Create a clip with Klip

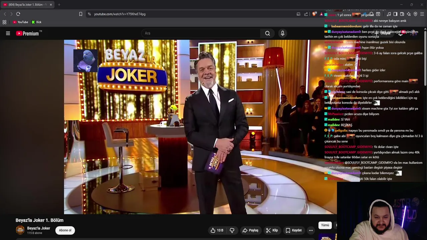(x=272, y=230)
